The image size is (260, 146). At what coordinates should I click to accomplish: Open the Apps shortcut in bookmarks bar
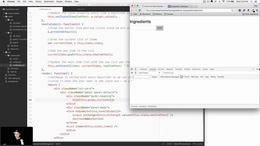coord(134,14)
